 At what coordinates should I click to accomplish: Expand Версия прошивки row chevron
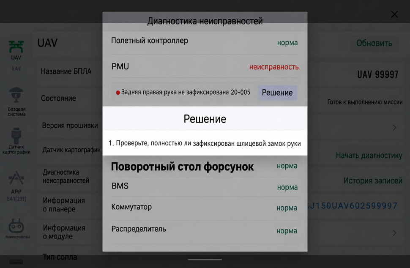tap(394, 127)
